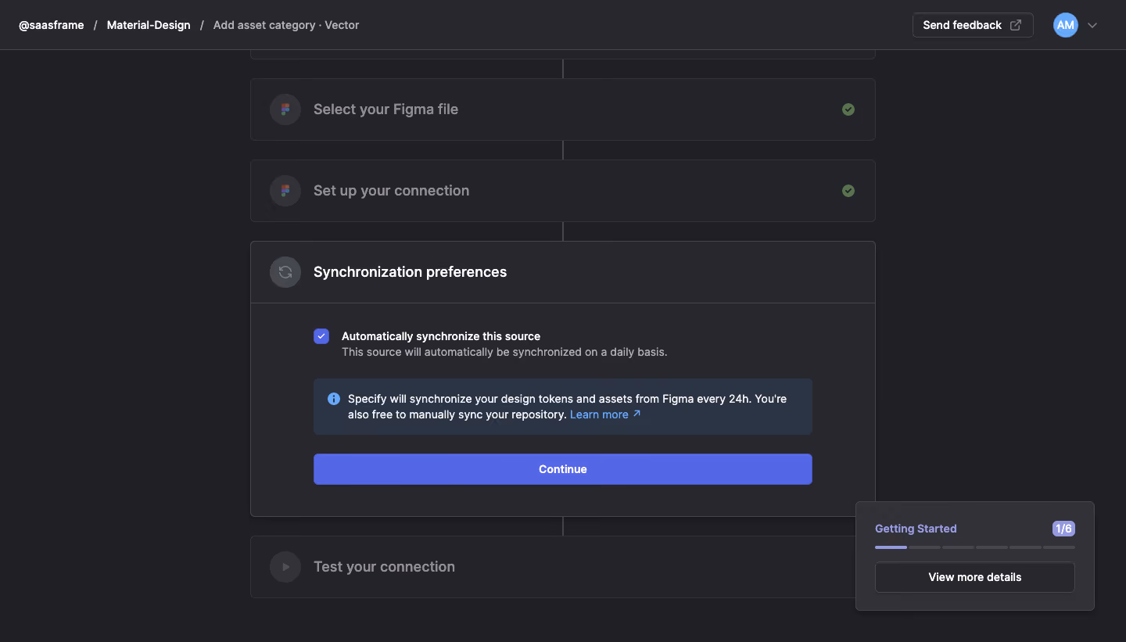Expand the Set up your connection step

point(563,191)
